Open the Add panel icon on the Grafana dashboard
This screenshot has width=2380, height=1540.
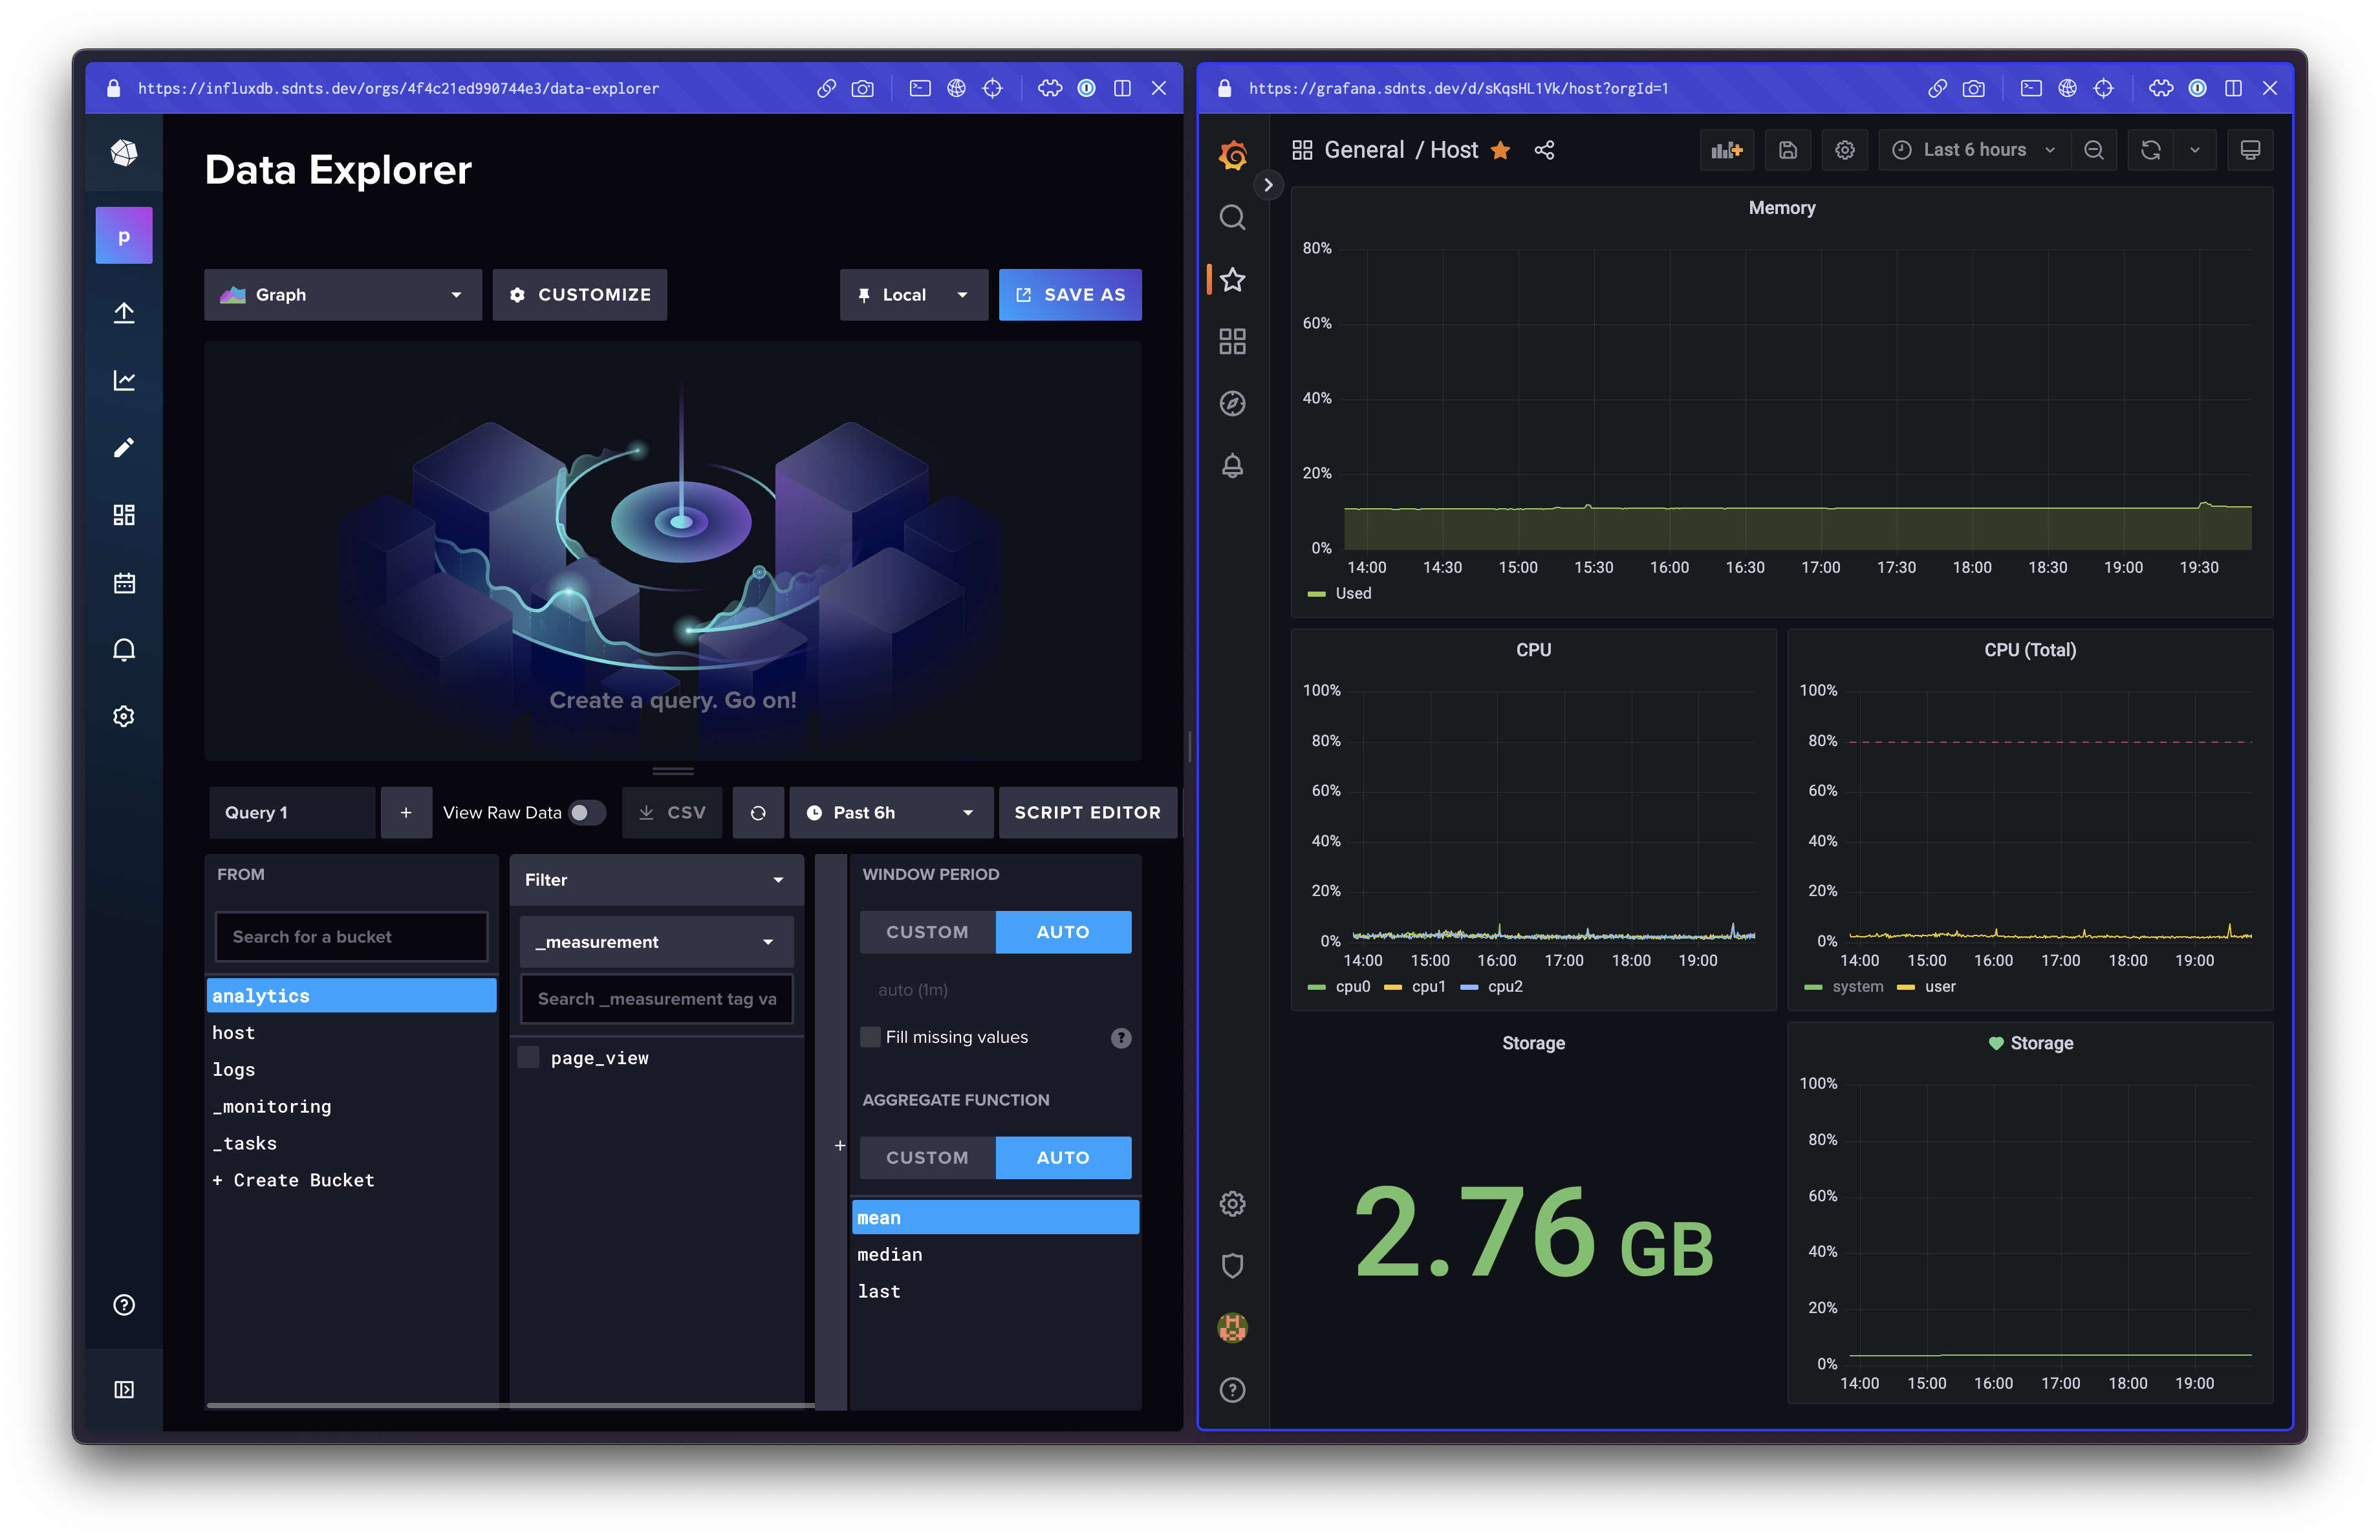coord(1727,150)
